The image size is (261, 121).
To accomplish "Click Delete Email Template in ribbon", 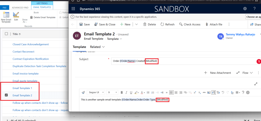I will 43,18.
